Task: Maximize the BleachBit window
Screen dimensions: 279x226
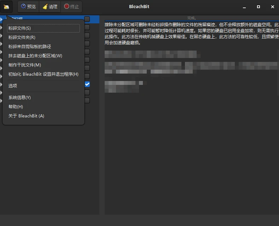Action: 258,7
